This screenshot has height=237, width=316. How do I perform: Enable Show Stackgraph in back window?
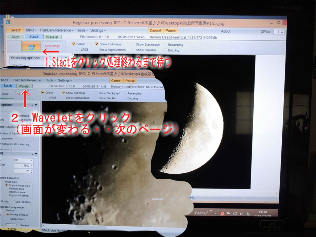pyautogui.click(x=133, y=44)
